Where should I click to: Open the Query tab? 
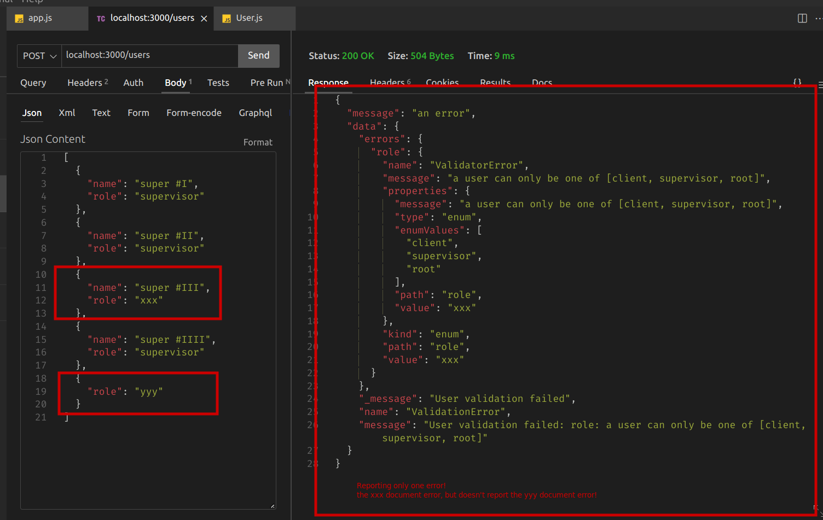point(33,83)
